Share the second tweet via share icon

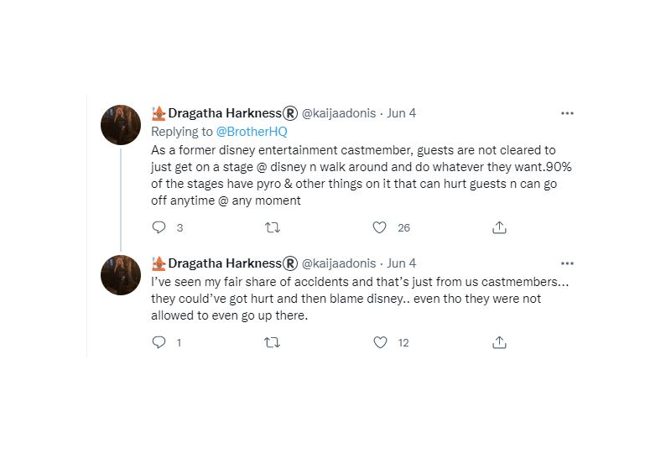[x=499, y=342]
